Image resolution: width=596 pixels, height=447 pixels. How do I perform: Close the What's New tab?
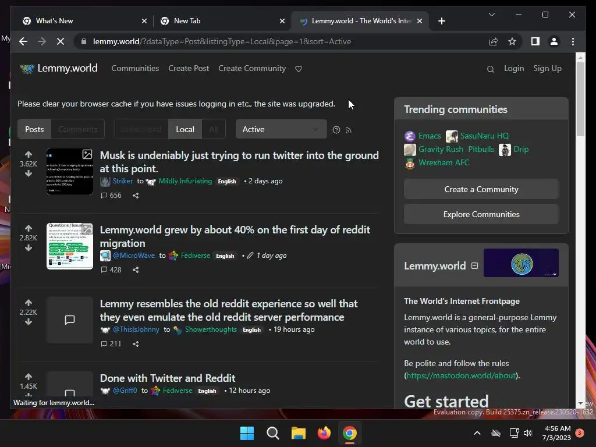[x=144, y=22]
